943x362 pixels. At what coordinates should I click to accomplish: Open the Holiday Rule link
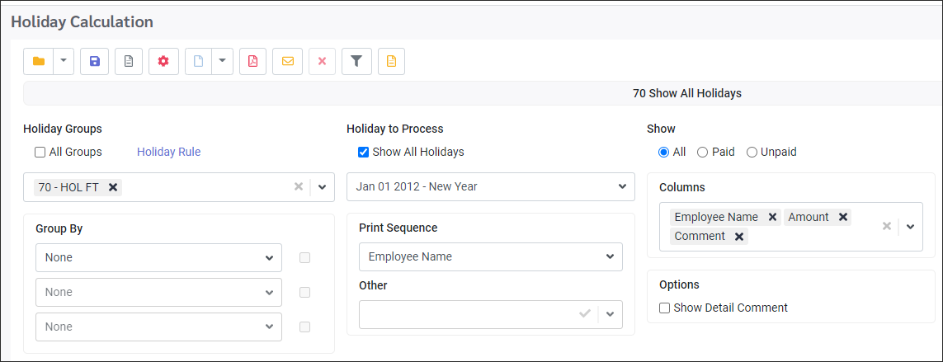coord(169,152)
